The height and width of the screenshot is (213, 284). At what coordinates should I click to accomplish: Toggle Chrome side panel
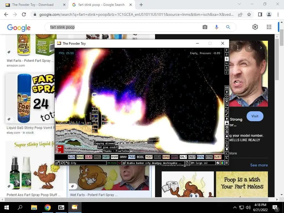point(260,14)
